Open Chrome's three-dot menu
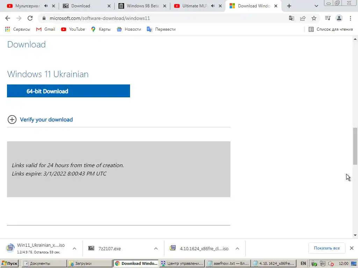 [x=350, y=18]
